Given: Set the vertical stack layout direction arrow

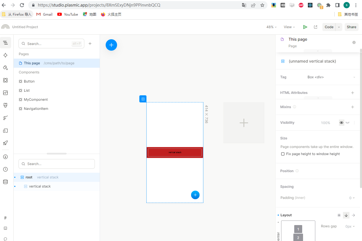Looking at the screenshot, I should tap(346, 215).
